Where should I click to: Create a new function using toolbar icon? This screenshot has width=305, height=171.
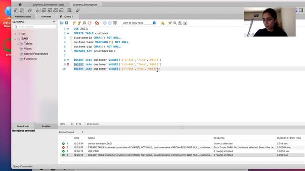(61, 10)
